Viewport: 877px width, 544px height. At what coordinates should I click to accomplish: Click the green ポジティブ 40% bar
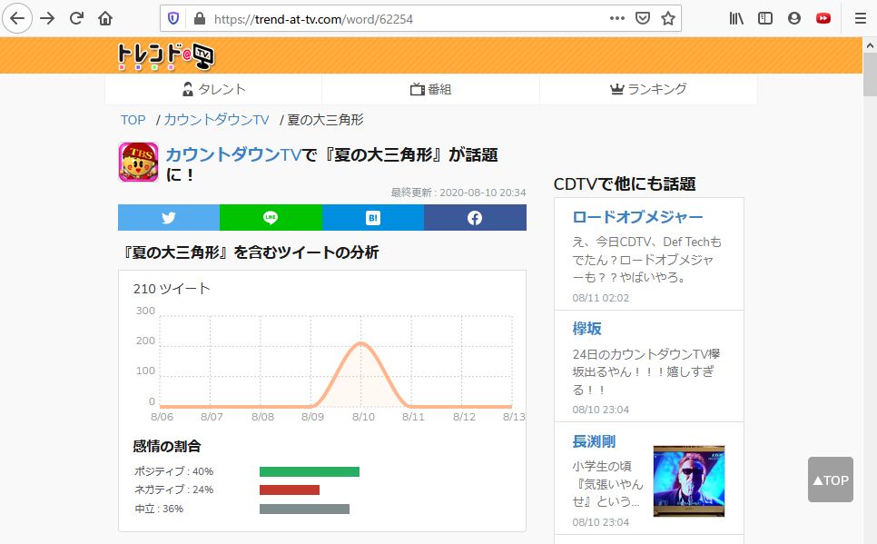point(310,472)
